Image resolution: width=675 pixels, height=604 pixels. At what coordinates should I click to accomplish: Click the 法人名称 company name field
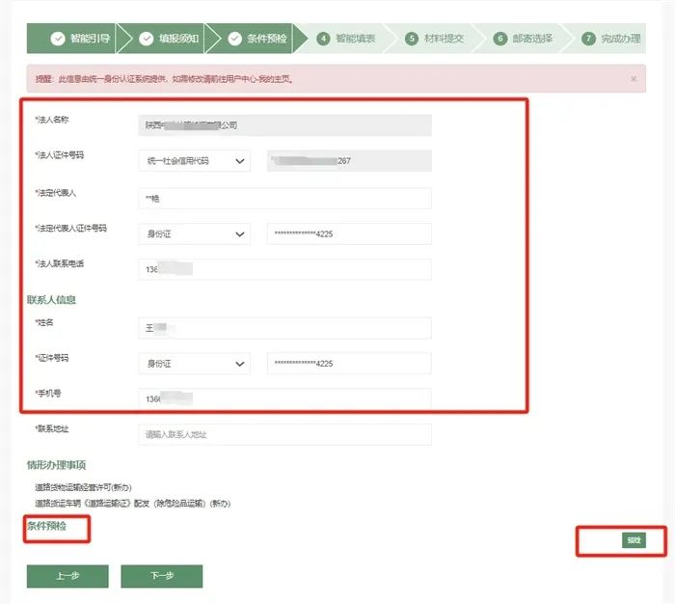[284, 125]
